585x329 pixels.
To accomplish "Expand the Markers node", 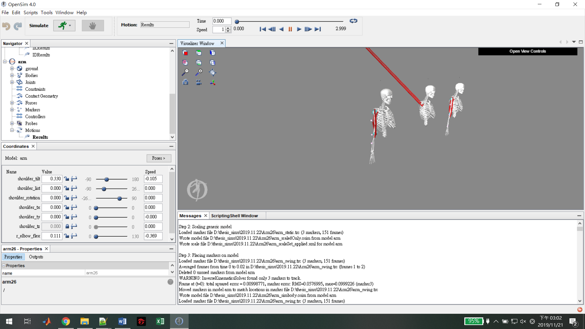I will point(12,110).
